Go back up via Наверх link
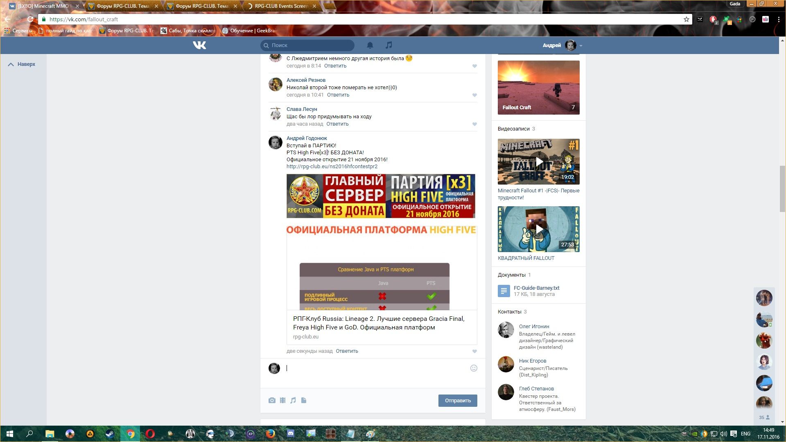This screenshot has height=442, width=786. pos(22,64)
